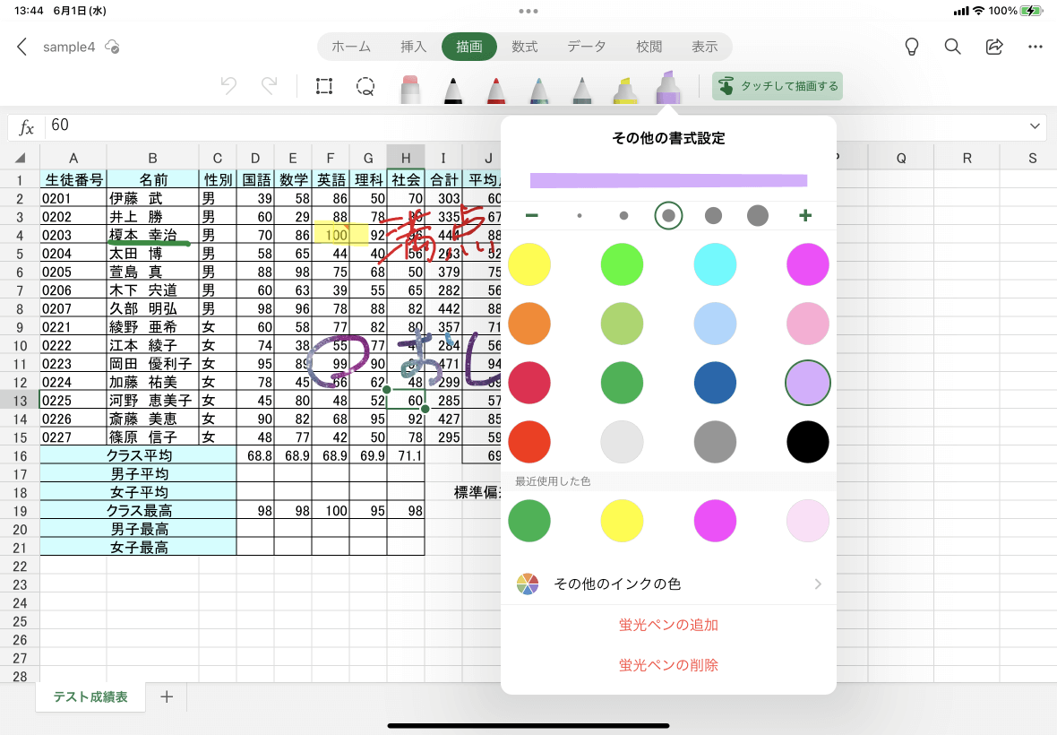The height and width of the screenshot is (735, 1057).
Task: Tap 蛍光ペンの削除 to delete highlighter
Action: pos(669,666)
